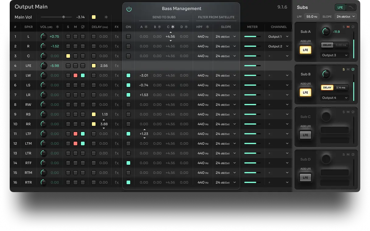Invert phase on Sub B
Viewport: 370px width, 231px height.
click(x=353, y=69)
